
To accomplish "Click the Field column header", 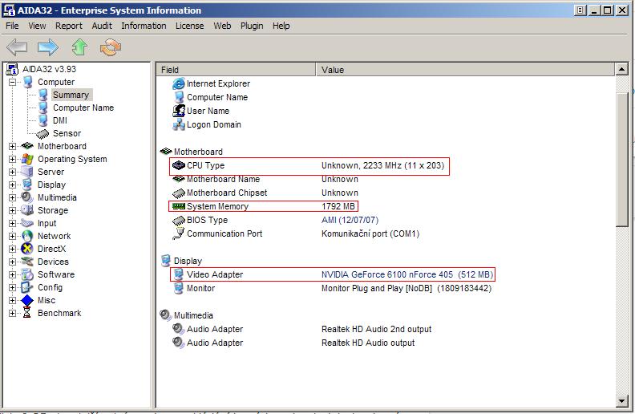I will click(170, 70).
